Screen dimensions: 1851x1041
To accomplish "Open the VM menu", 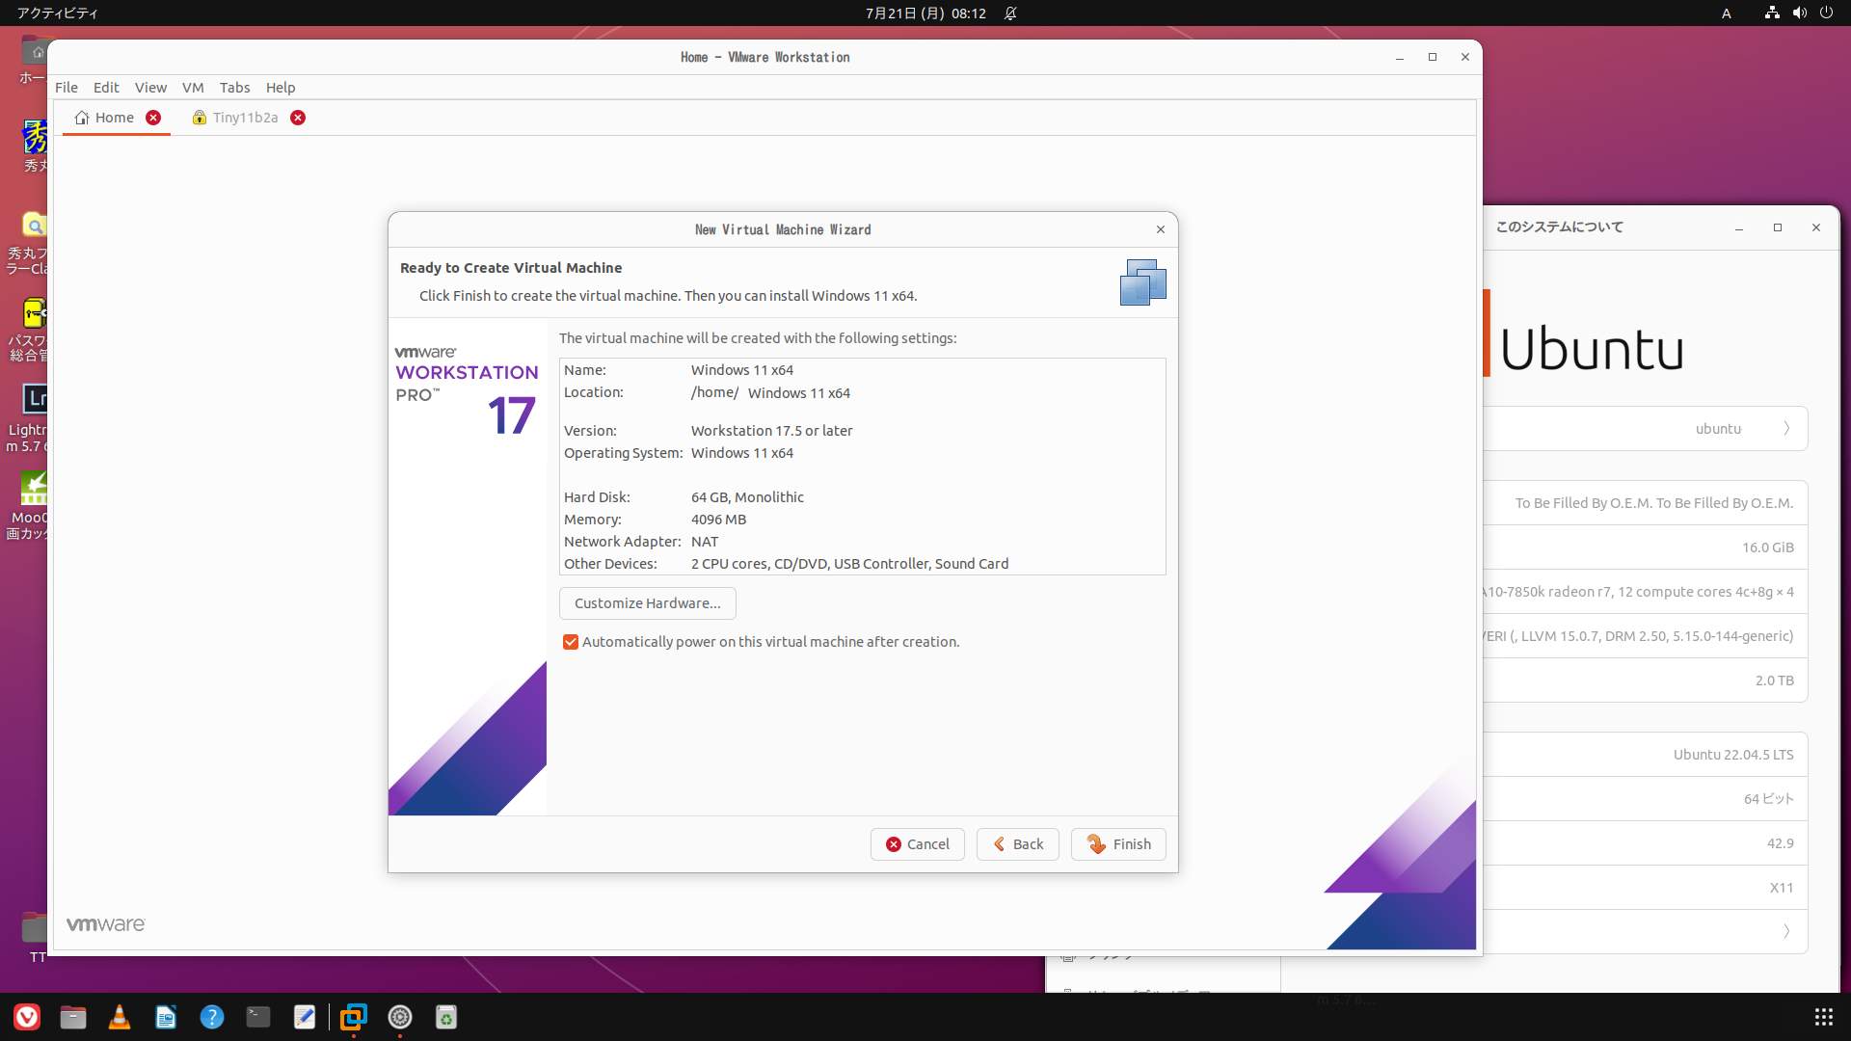I will [x=193, y=87].
